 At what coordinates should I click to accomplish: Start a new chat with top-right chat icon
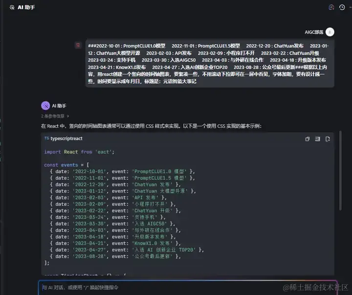[x=331, y=7]
